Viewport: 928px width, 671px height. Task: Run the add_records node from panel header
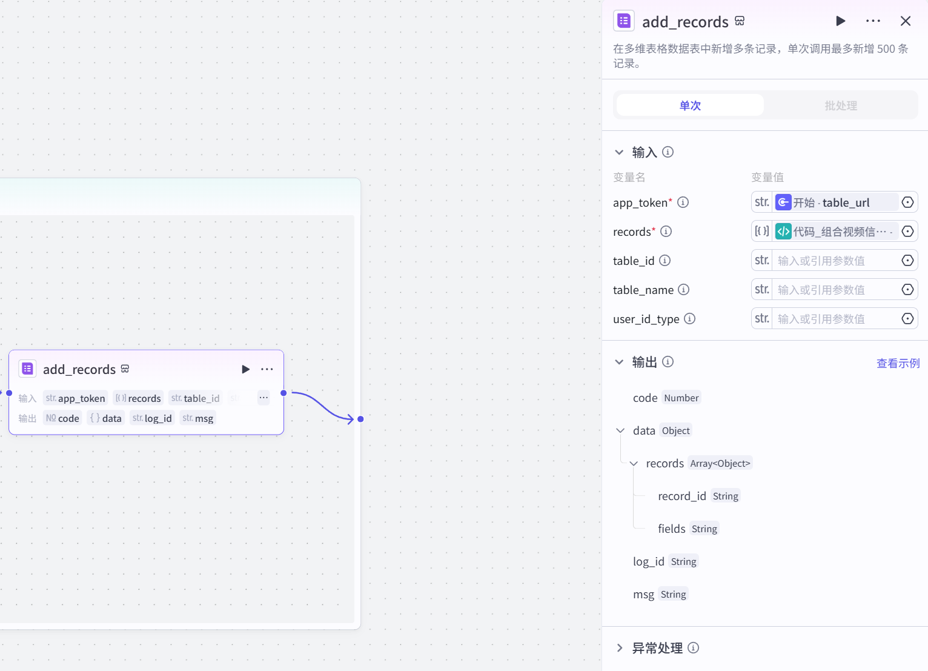[841, 21]
